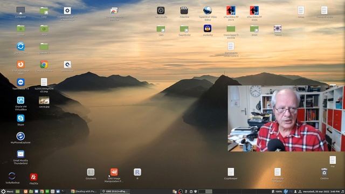The height and width of the screenshot is (194, 345).
Task: Open the eTax PF 2019 icon
Action: tap(231, 11)
